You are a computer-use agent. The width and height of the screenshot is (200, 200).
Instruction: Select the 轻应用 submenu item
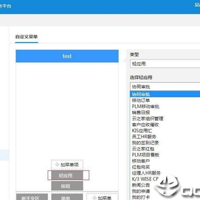tap(67, 176)
